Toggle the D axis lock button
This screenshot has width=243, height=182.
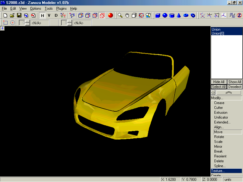pos(56,15)
